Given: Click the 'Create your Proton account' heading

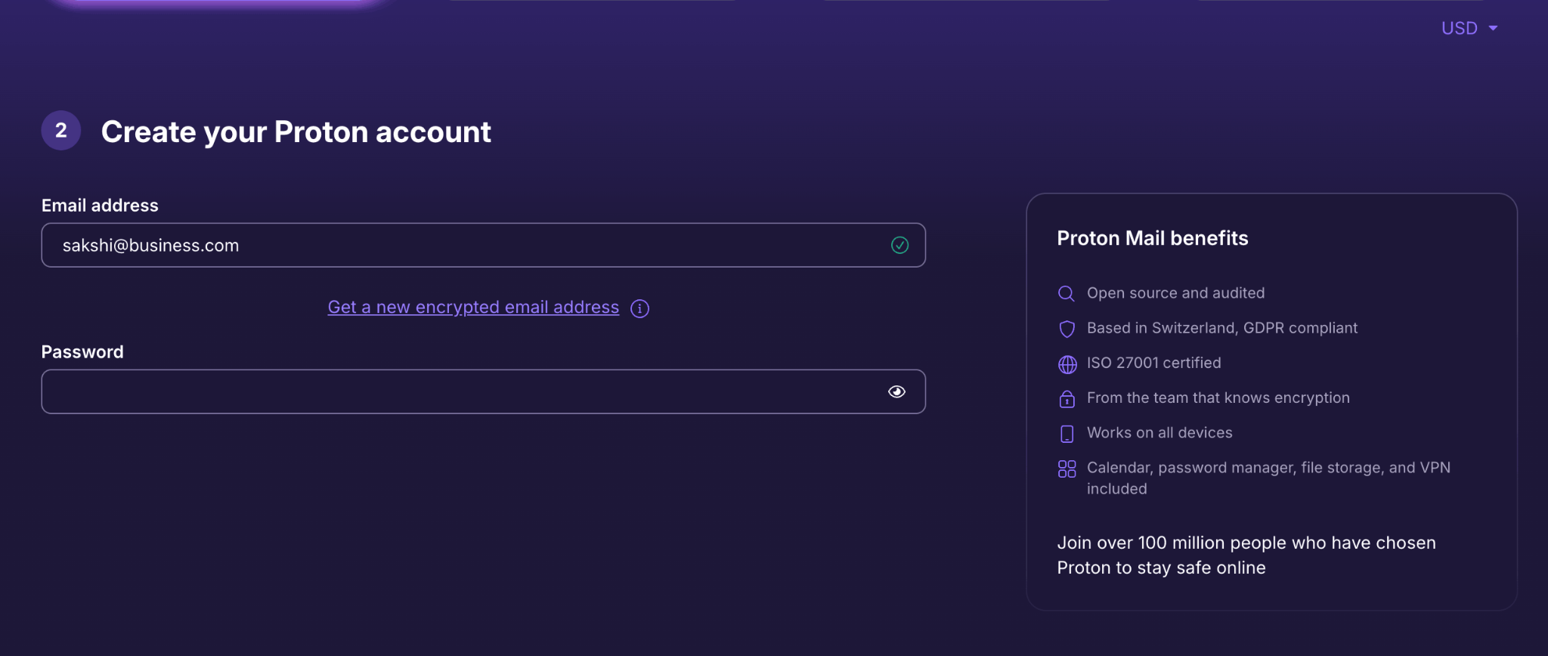Looking at the screenshot, I should 296,132.
